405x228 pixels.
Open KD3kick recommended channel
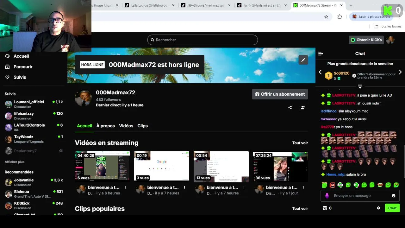[x=34, y=206]
